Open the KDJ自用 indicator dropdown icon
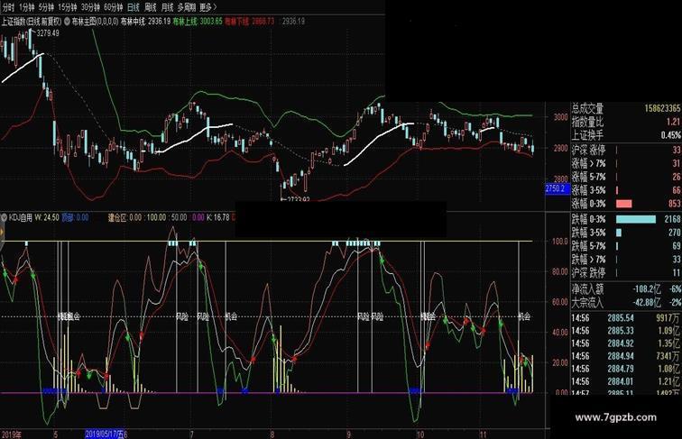682x439 pixels. pos(5,216)
